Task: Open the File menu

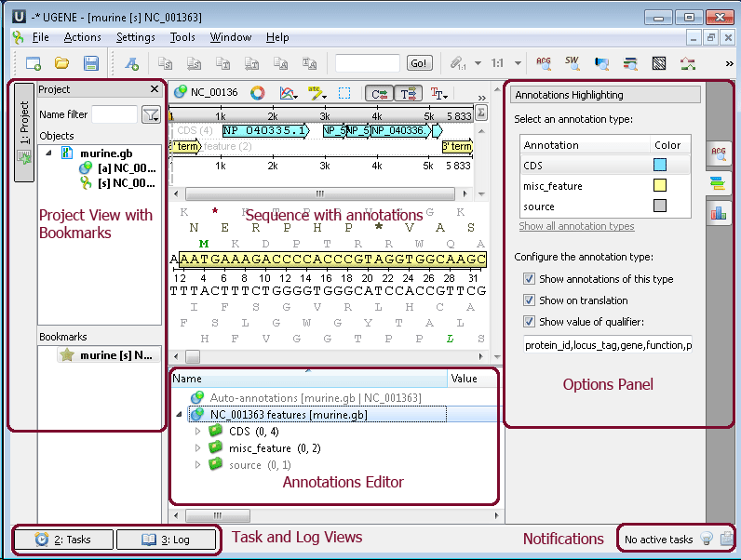Action: point(41,37)
